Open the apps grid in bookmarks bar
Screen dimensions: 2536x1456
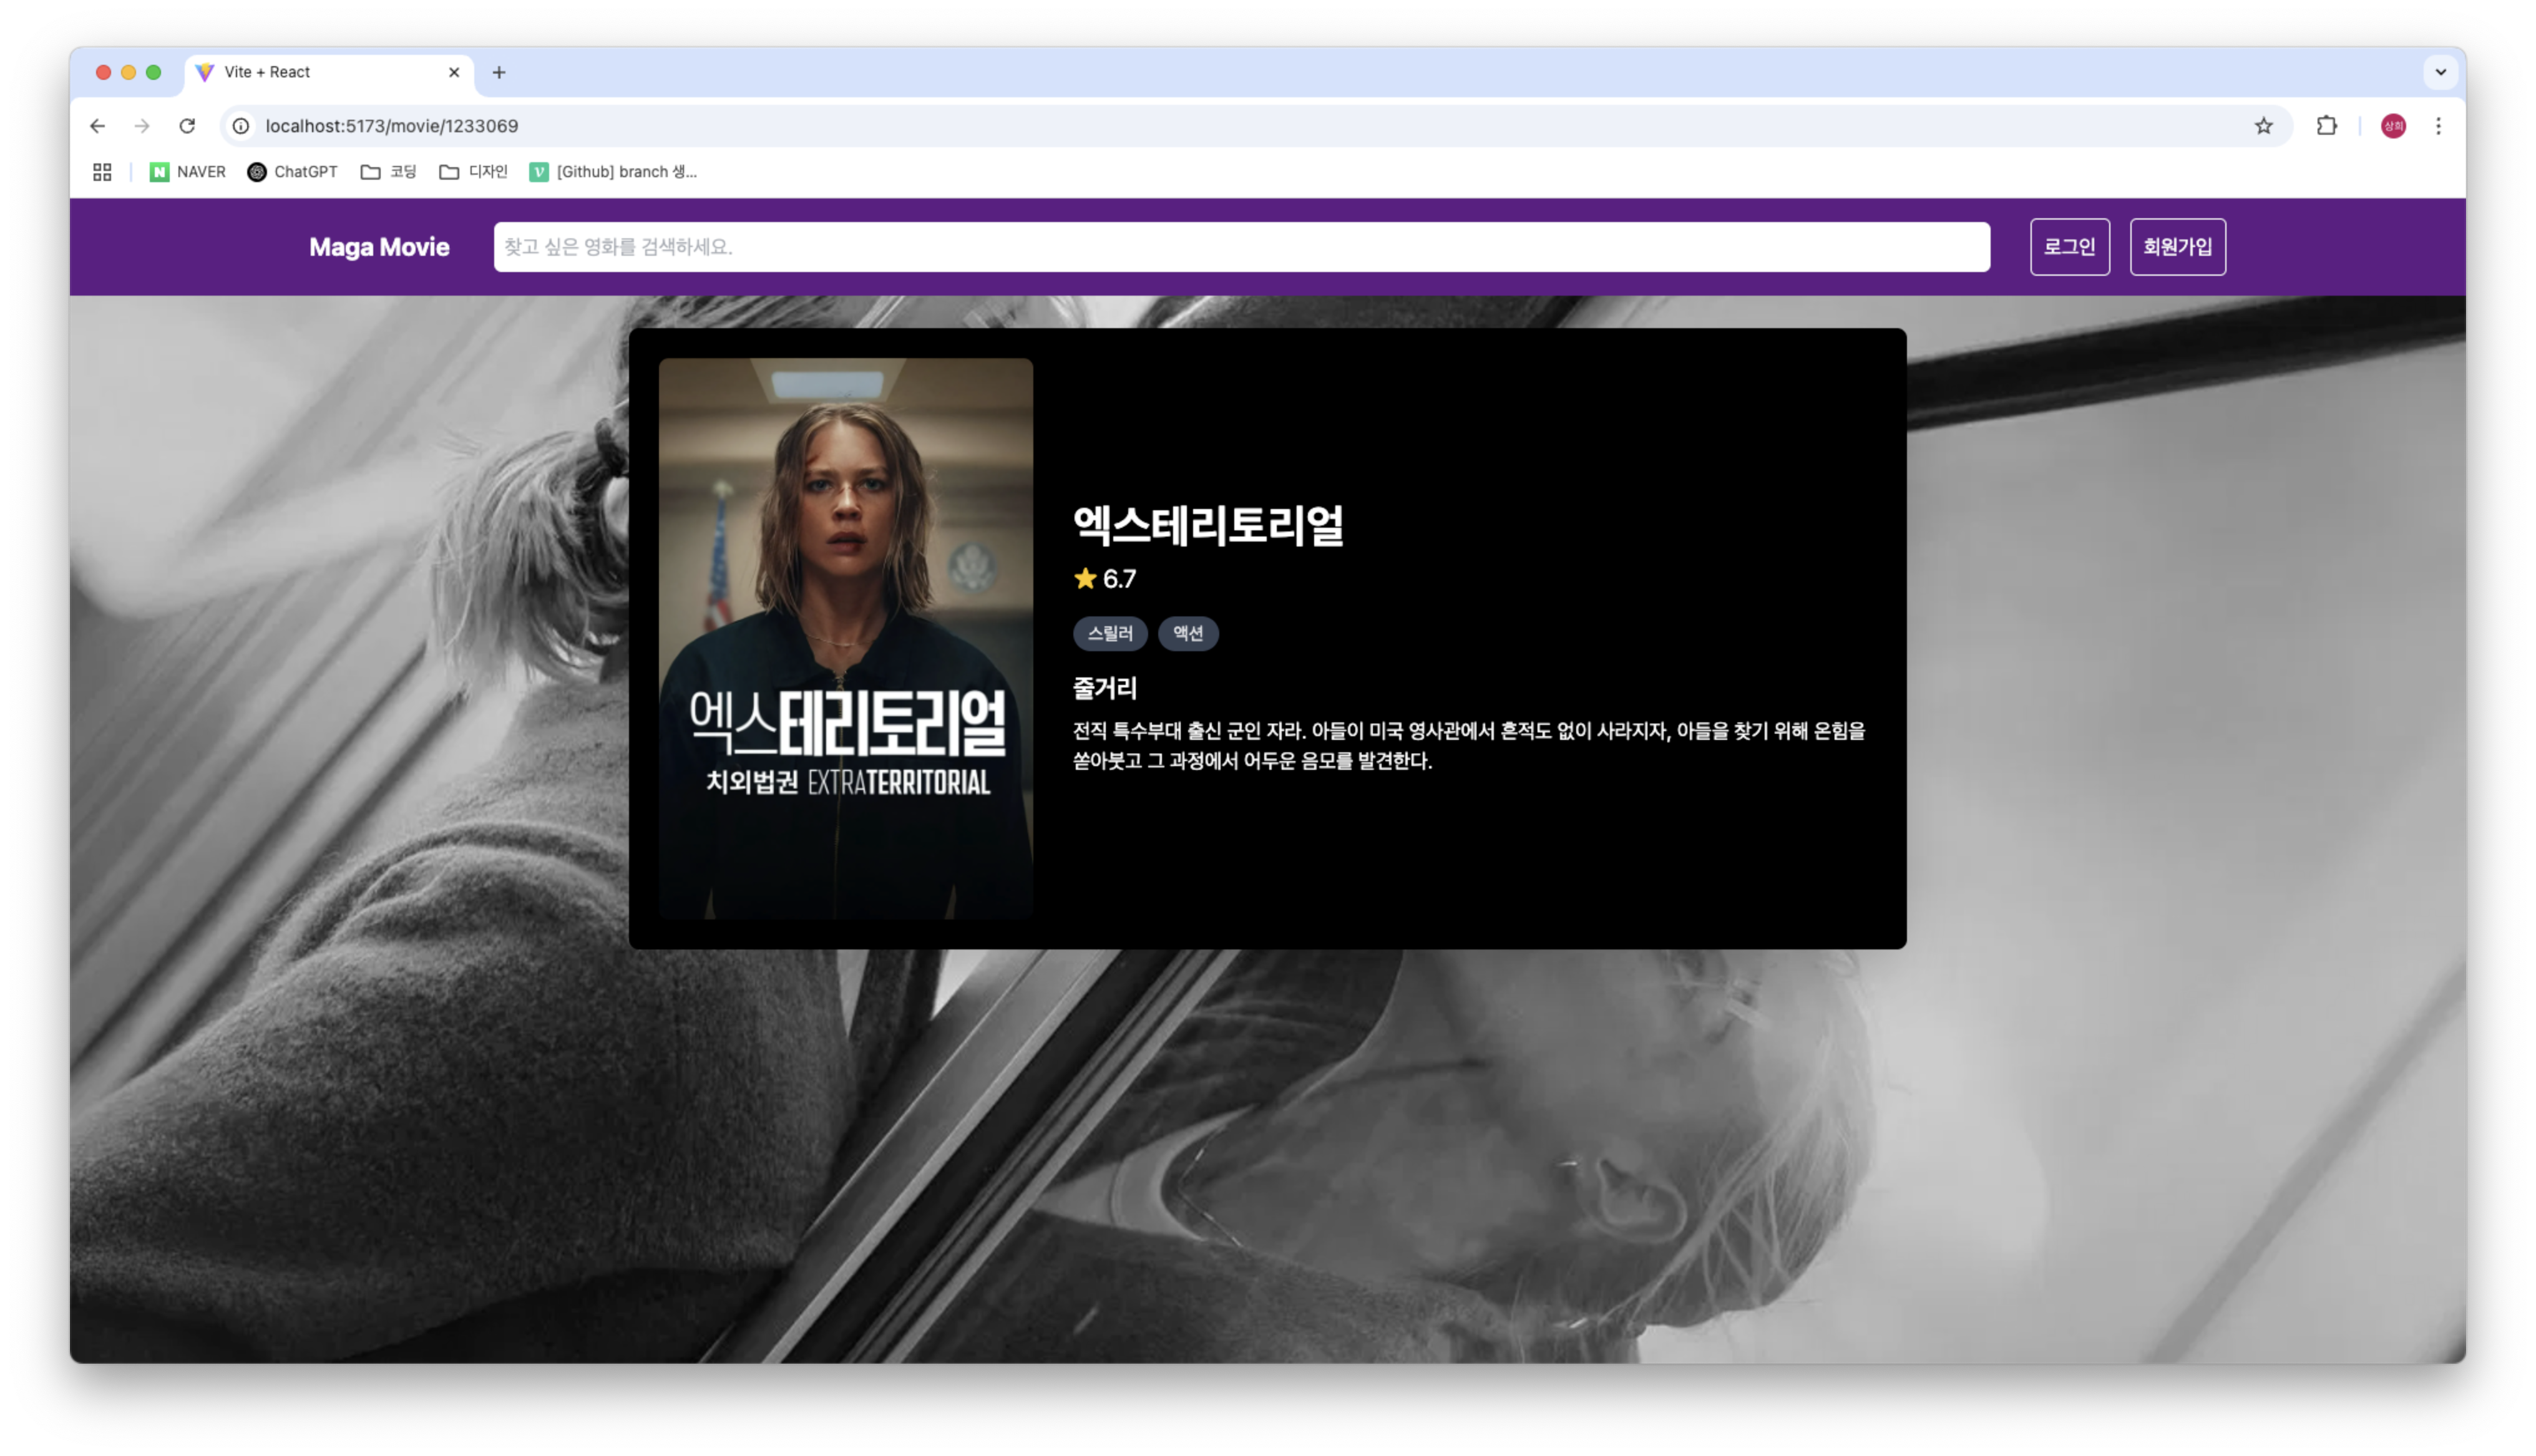[x=102, y=172]
